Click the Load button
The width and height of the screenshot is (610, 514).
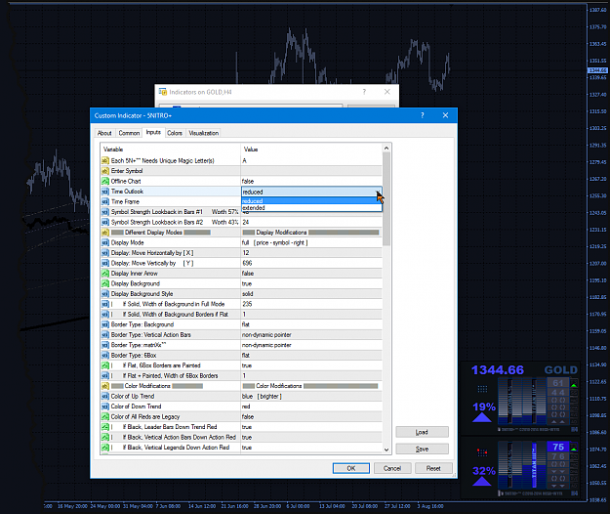(x=422, y=432)
